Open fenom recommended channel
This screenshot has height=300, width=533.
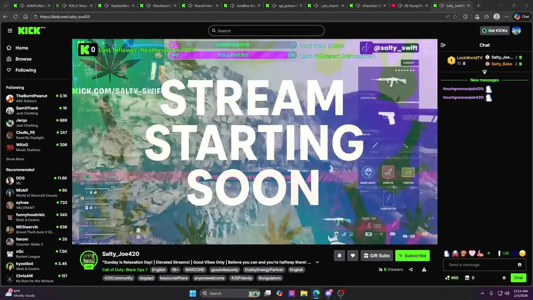[x=37, y=242]
